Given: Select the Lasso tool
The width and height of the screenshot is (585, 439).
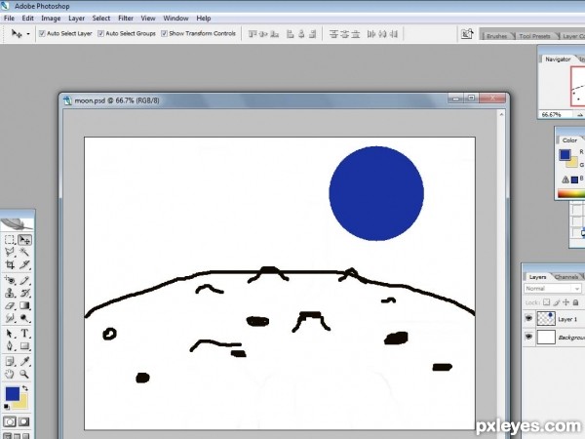Looking at the screenshot, I should 10,252.
